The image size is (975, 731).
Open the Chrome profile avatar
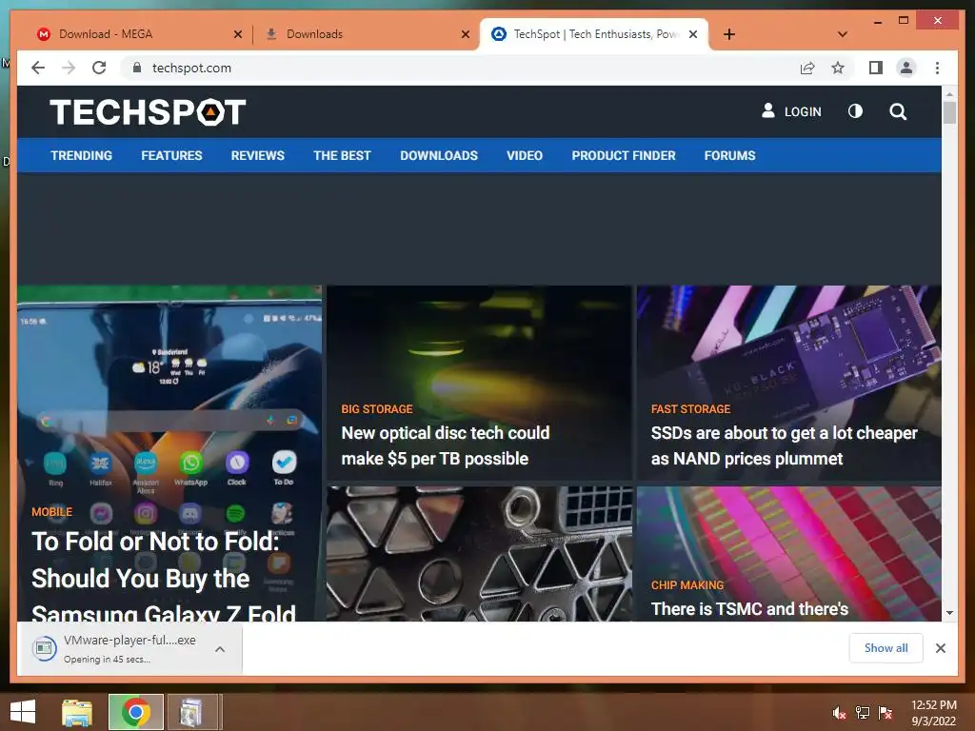click(x=906, y=68)
